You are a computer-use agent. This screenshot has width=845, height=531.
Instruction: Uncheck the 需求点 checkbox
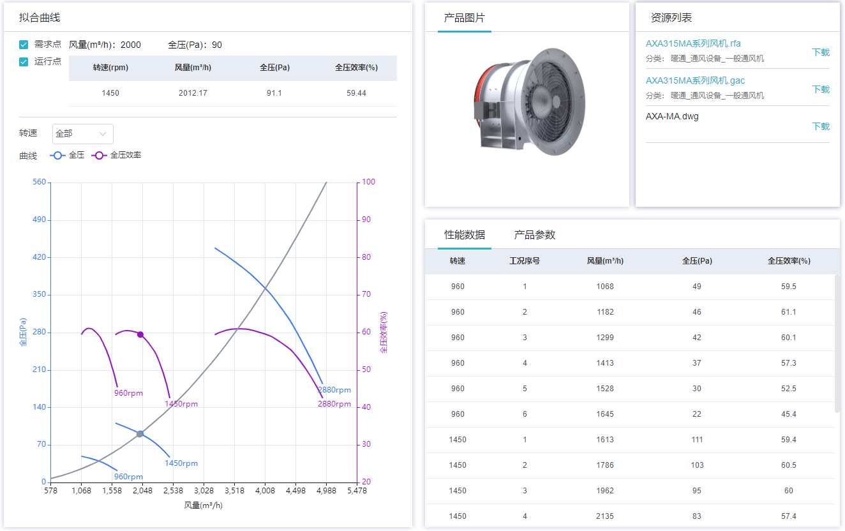pyautogui.click(x=24, y=45)
